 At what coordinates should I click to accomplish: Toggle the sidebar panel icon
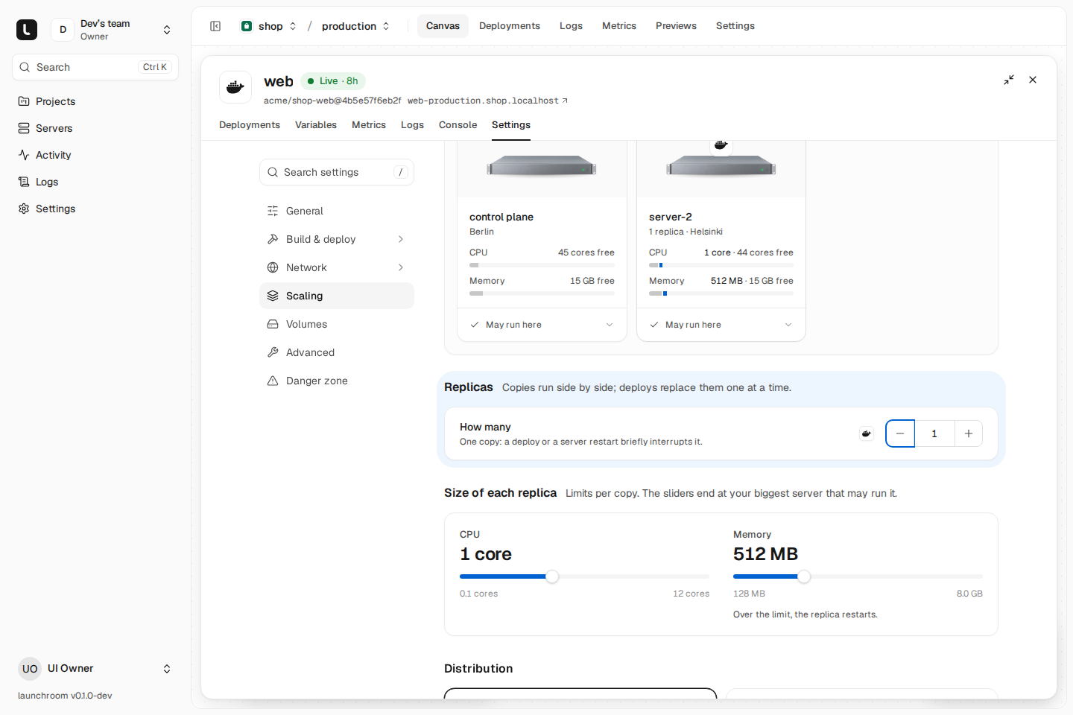point(215,26)
